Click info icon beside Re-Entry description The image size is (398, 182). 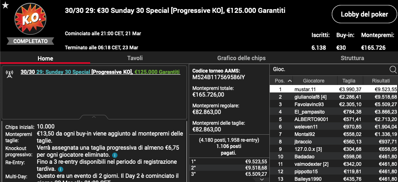point(60,169)
